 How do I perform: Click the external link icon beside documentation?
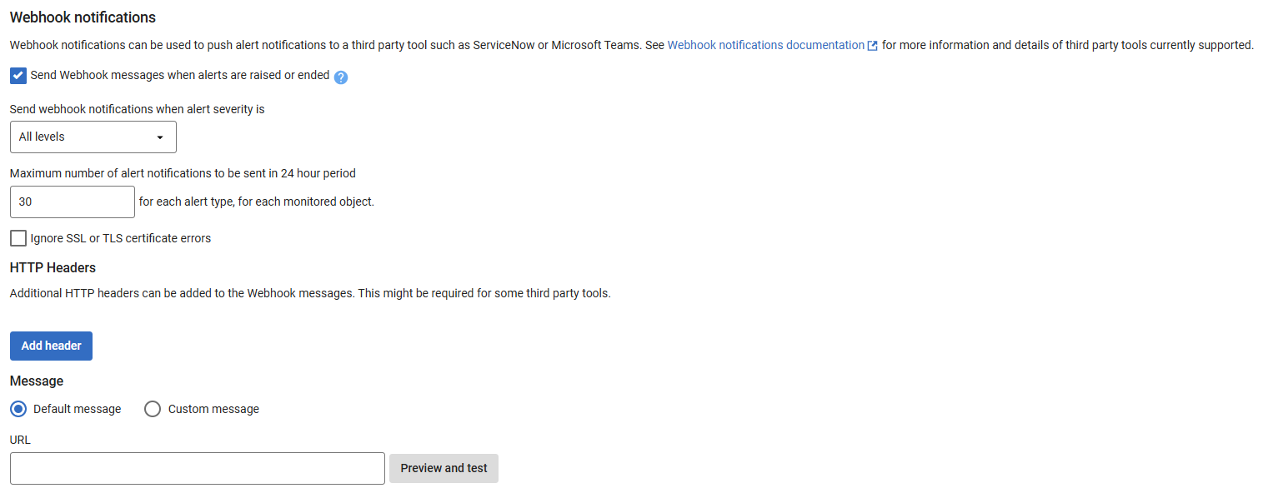872,46
